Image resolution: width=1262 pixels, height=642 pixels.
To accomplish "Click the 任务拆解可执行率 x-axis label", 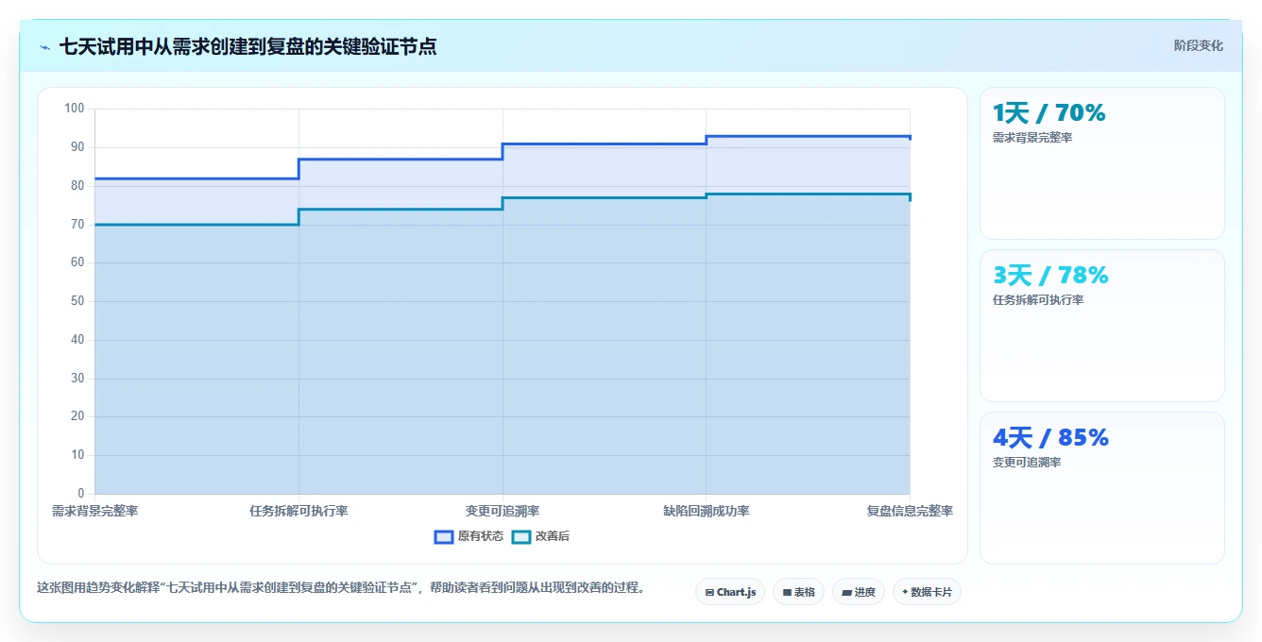I will click(x=298, y=511).
